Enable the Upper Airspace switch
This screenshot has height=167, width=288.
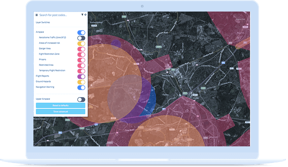pos(81,100)
